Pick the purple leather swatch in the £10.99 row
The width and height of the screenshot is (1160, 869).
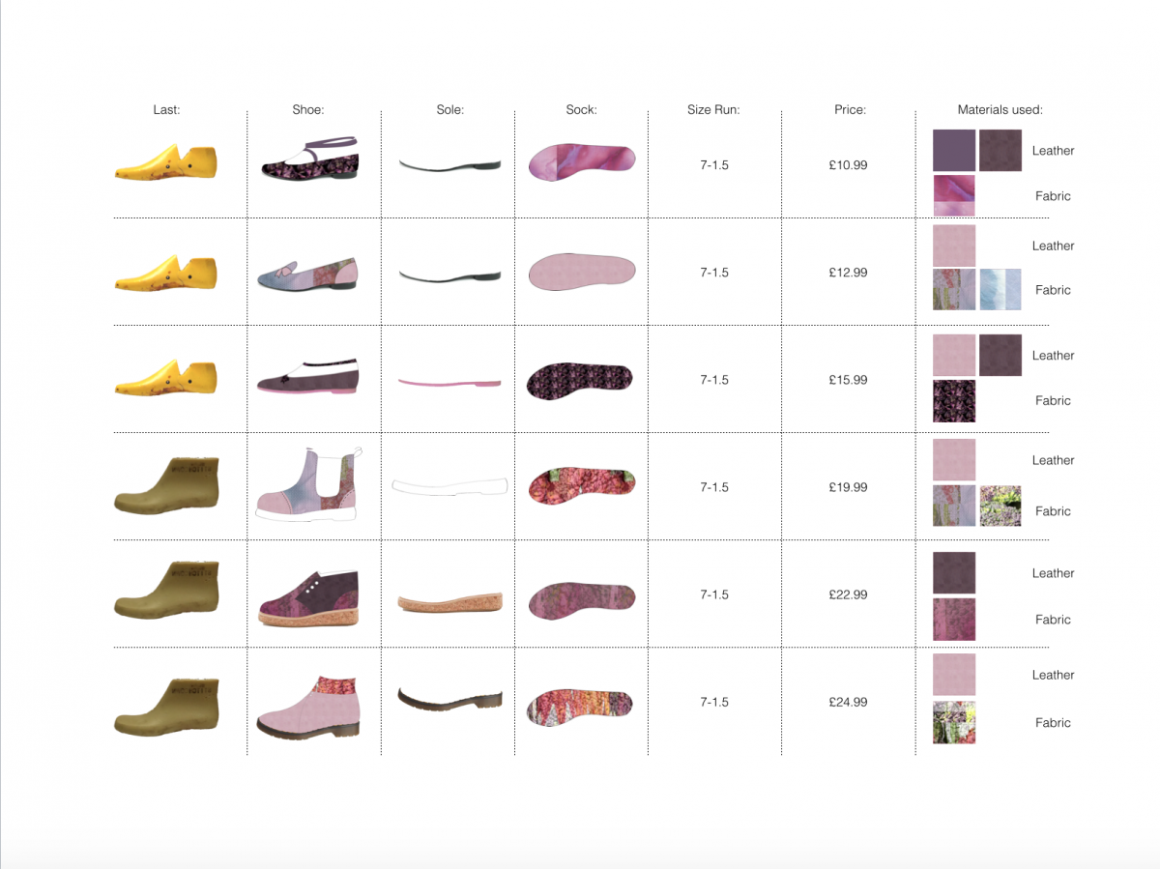click(954, 151)
